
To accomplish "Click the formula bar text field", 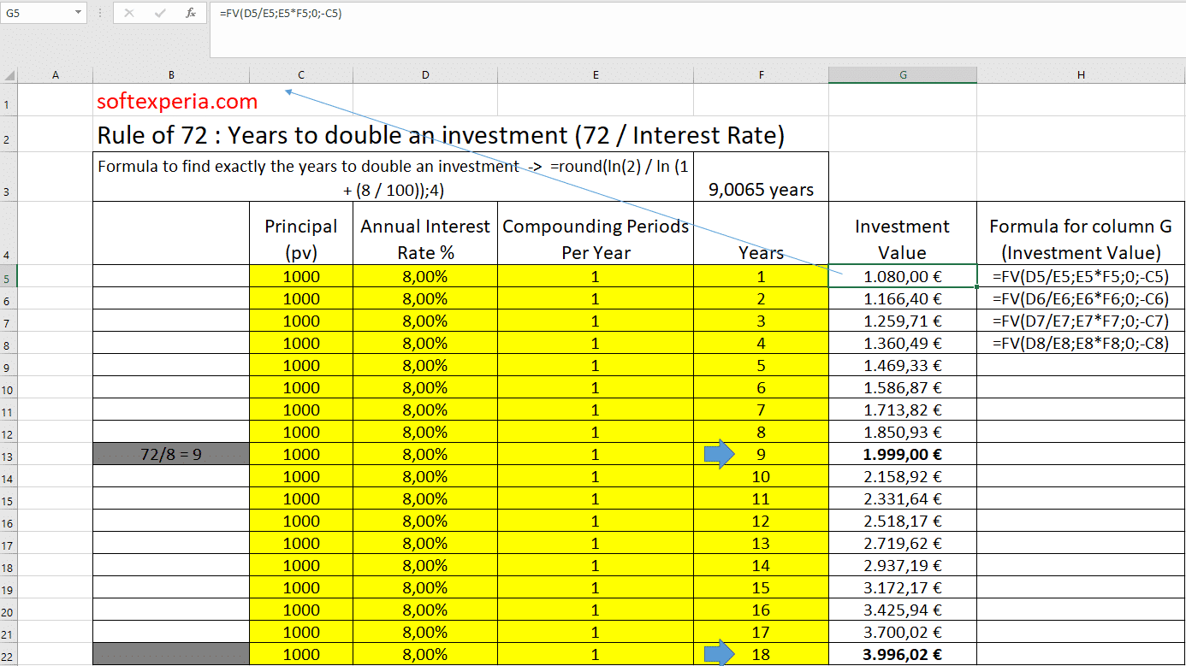I will coord(685,13).
